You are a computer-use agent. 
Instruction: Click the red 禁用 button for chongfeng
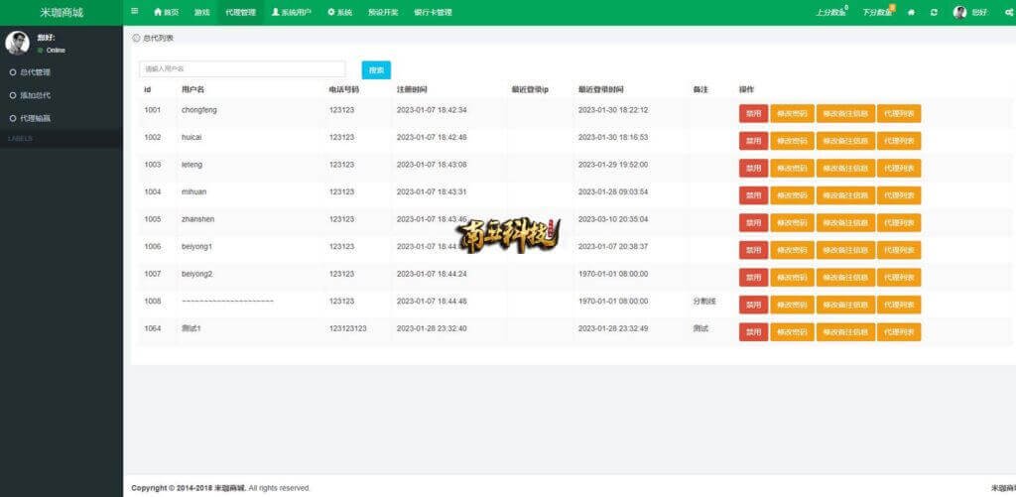(x=753, y=113)
